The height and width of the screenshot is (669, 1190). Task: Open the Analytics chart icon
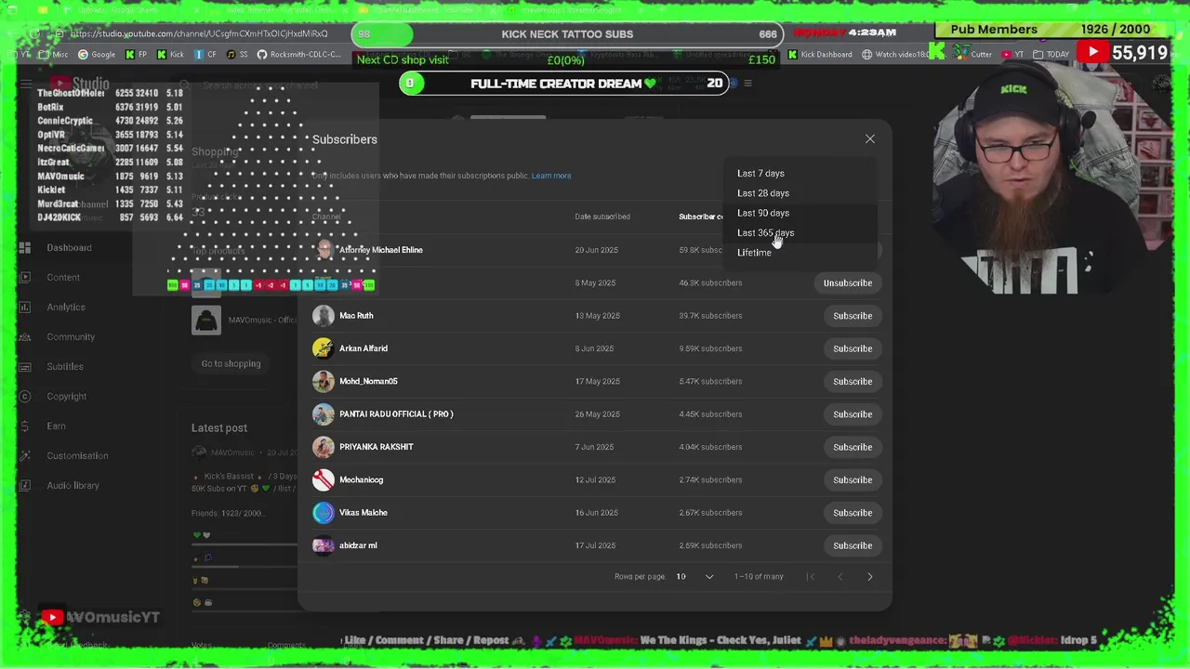pyautogui.click(x=24, y=308)
